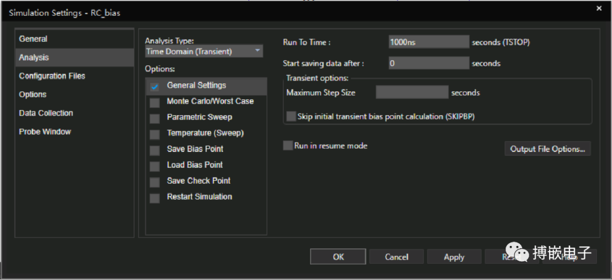
Task: Enable the Parametric Sweep checkbox
Action: [x=155, y=118]
